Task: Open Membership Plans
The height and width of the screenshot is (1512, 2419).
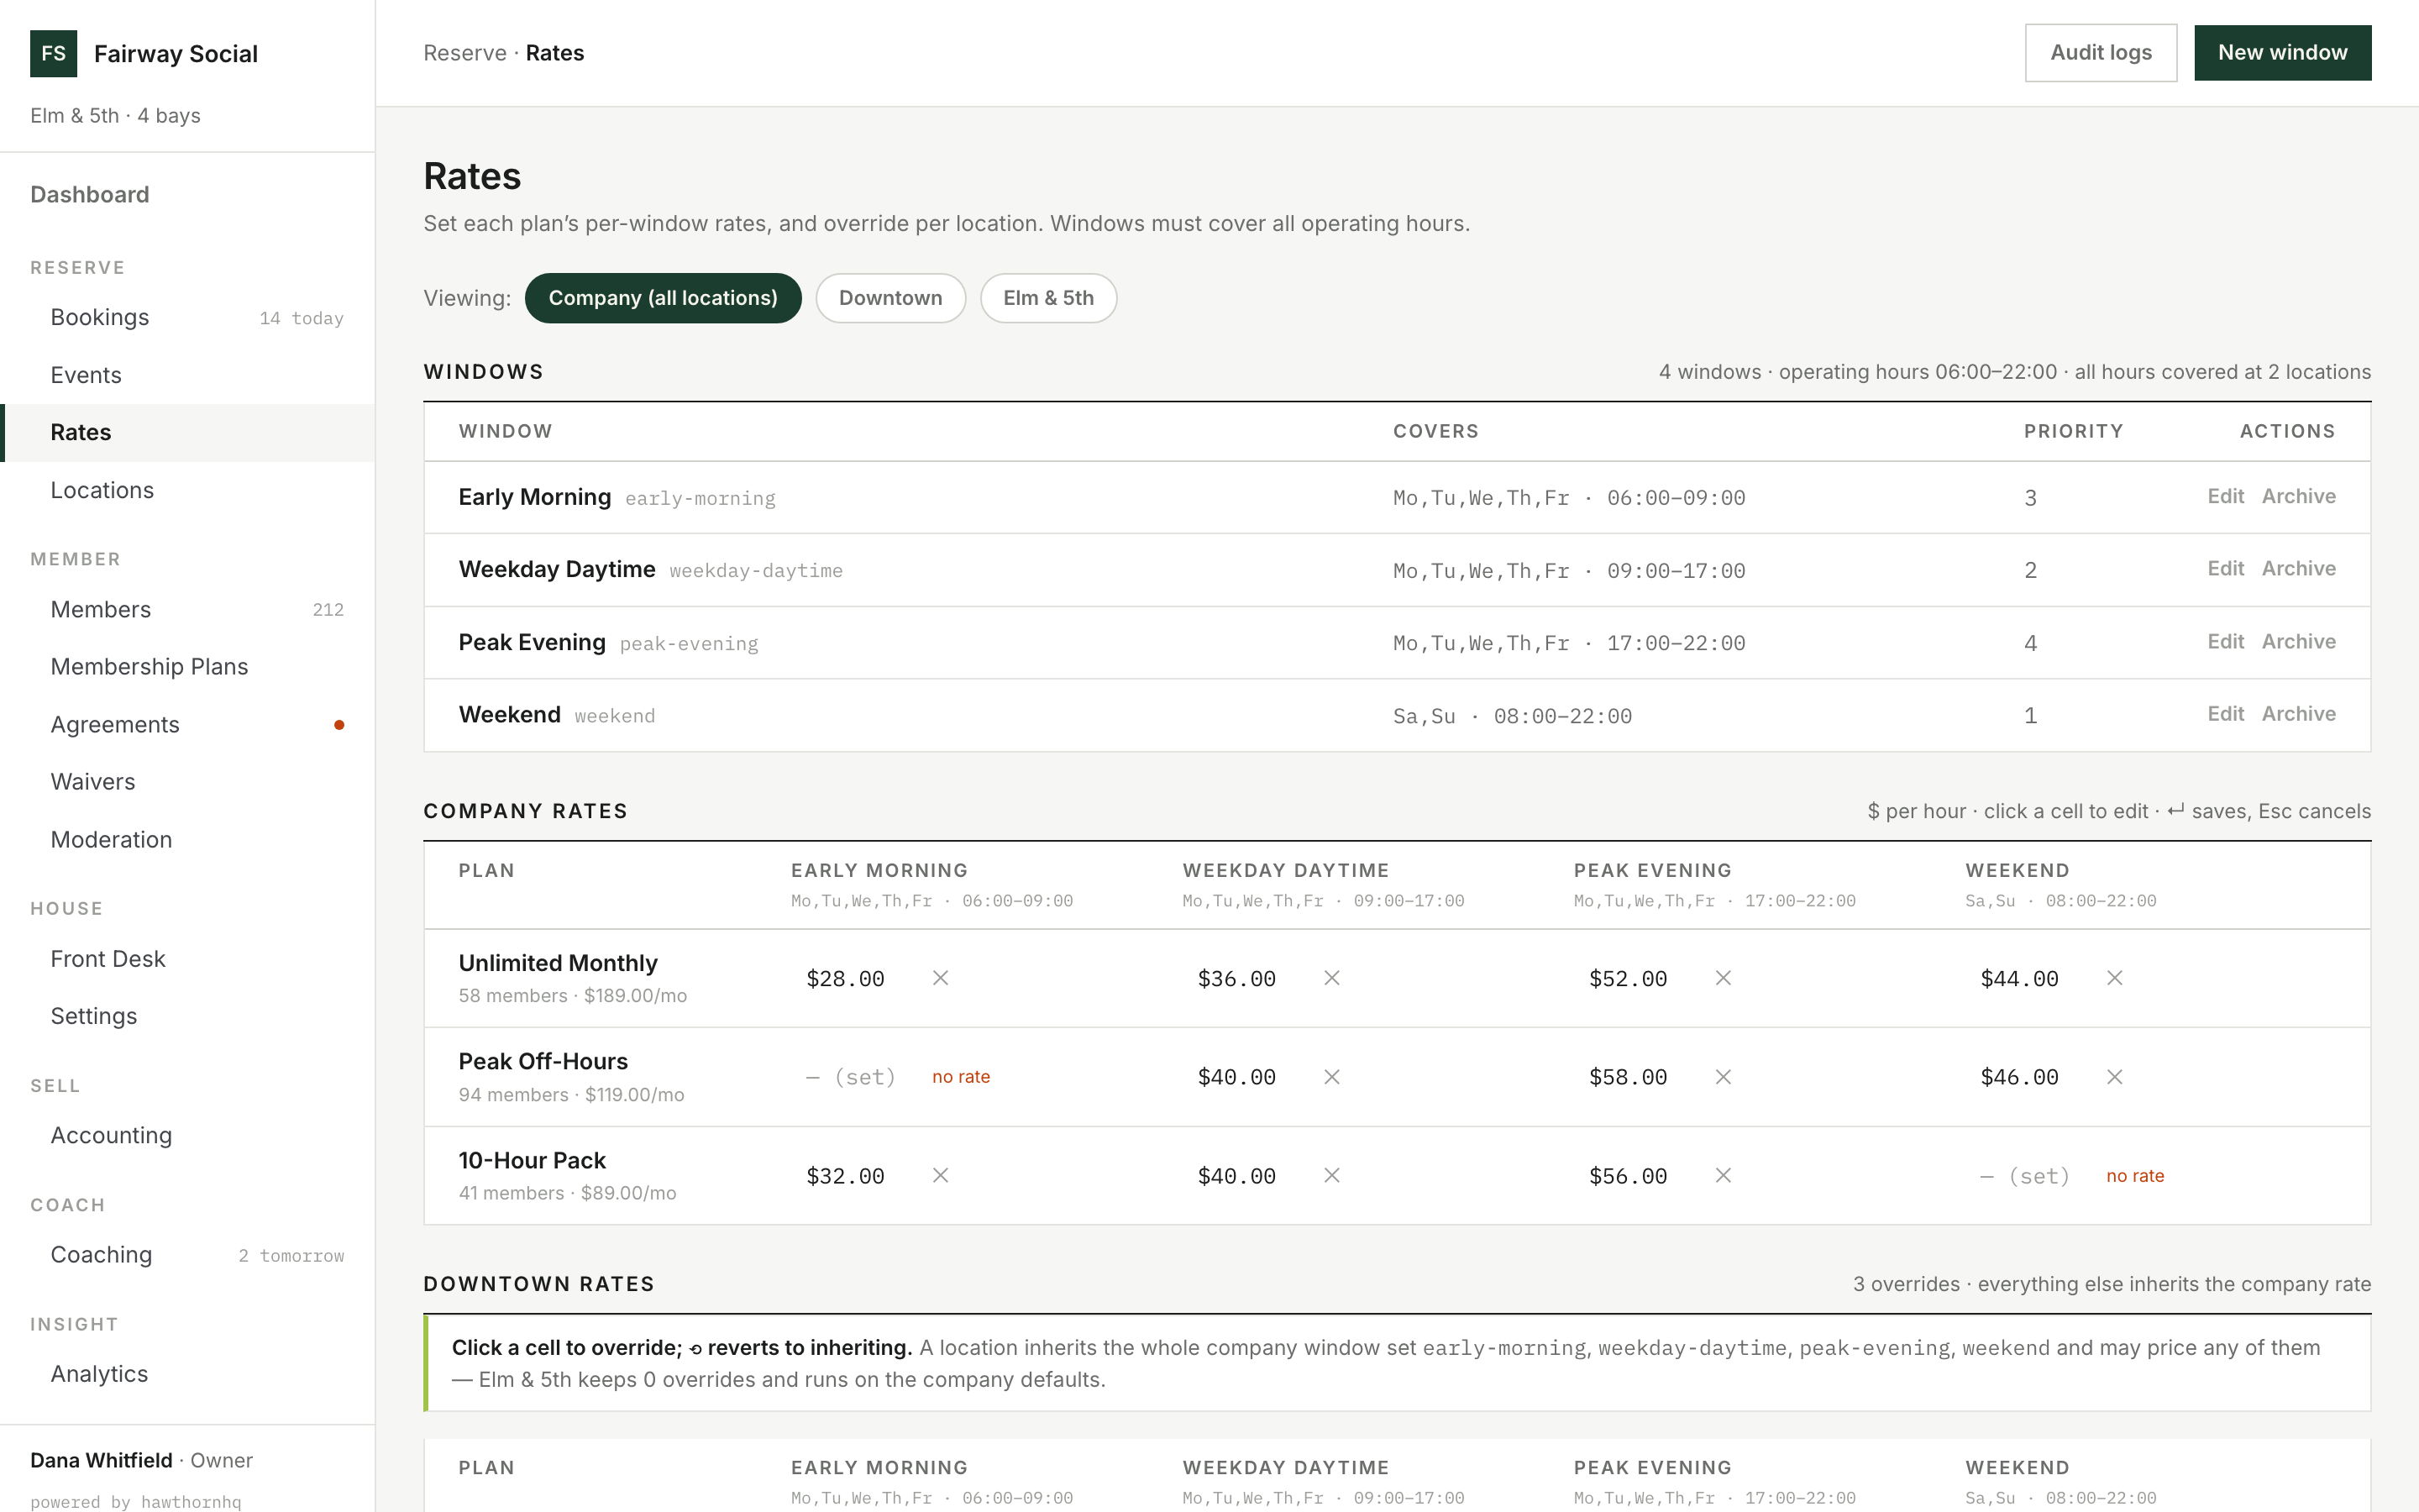Action: pos(187,667)
